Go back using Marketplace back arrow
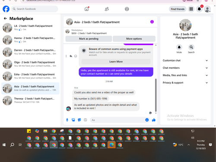This screenshot has width=216, height=162. (x=5, y=19)
